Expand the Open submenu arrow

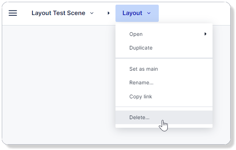[205, 34]
